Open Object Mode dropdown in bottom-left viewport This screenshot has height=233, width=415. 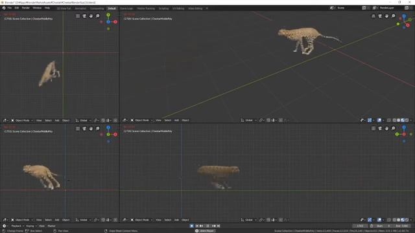coord(22,220)
